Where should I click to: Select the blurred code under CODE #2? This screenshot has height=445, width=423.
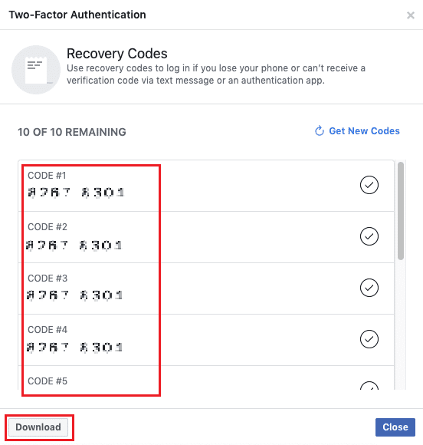click(x=74, y=245)
